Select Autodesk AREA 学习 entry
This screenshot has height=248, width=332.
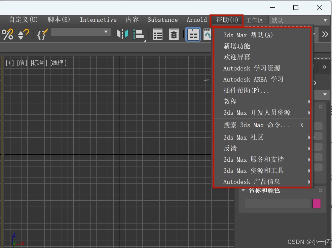coord(262,80)
